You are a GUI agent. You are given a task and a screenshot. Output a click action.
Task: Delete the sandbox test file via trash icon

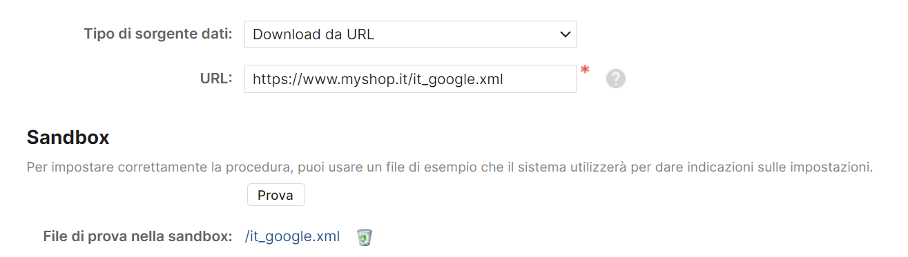[x=365, y=237]
